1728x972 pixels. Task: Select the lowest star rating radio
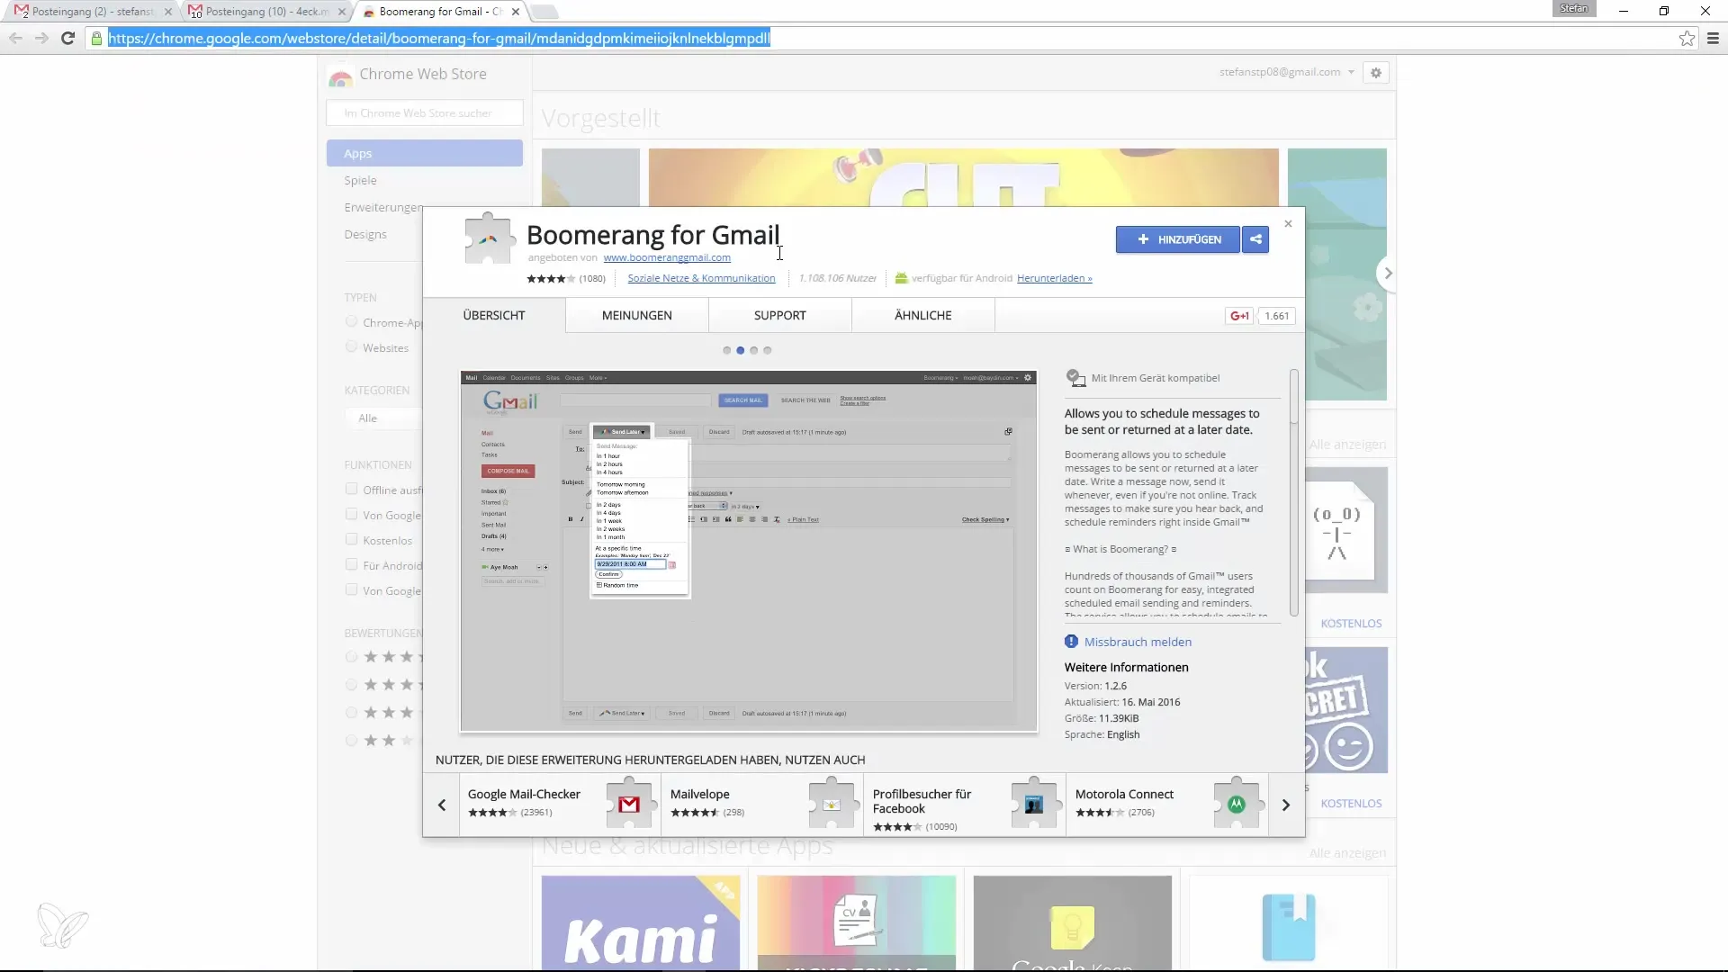tap(351, 741)
